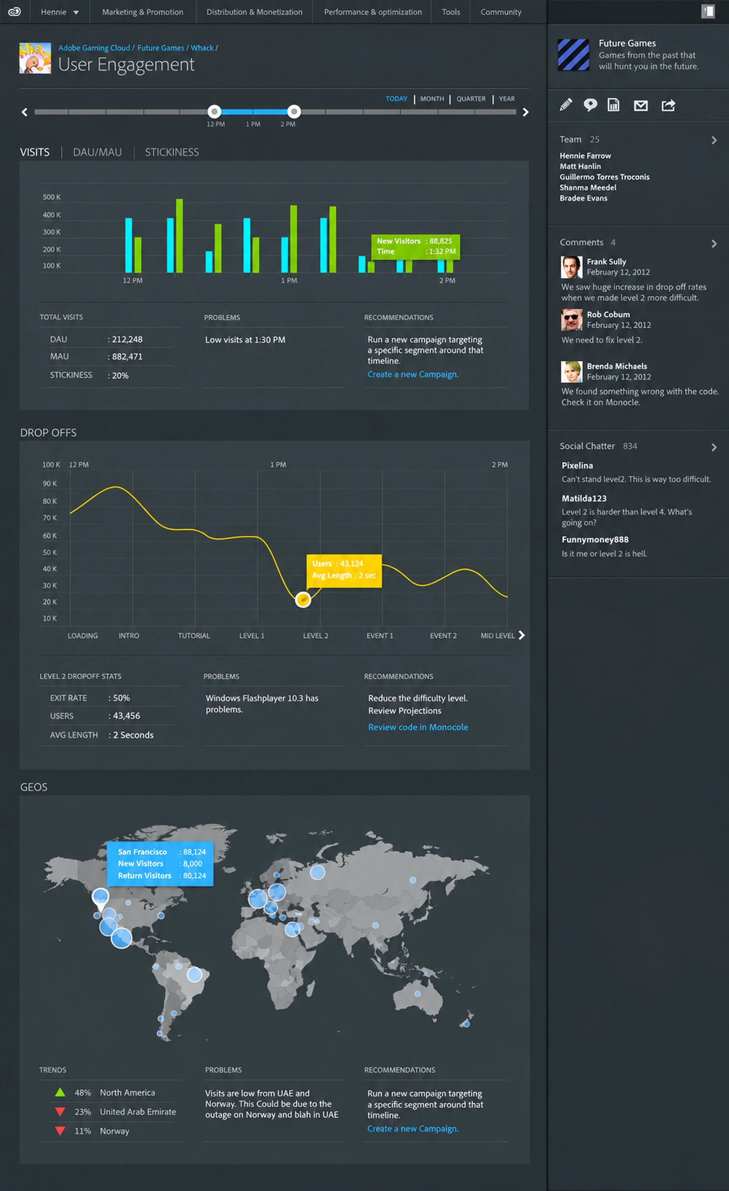
Task: Click the 2 PM slider handle
Action: pos(294,112)
